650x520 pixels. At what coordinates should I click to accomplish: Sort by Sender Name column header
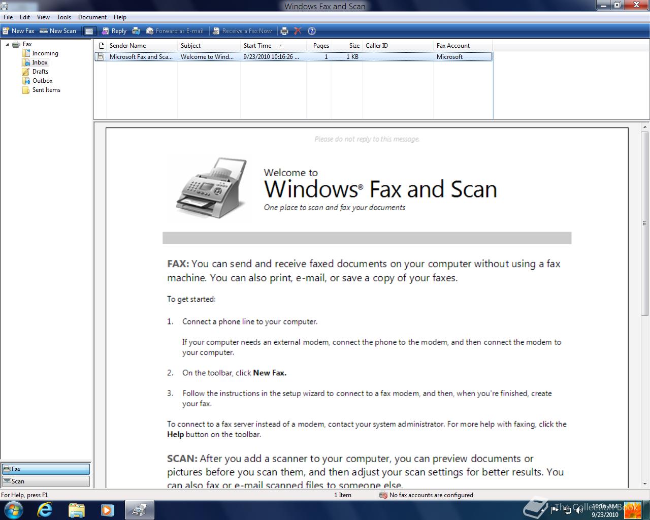142,46
